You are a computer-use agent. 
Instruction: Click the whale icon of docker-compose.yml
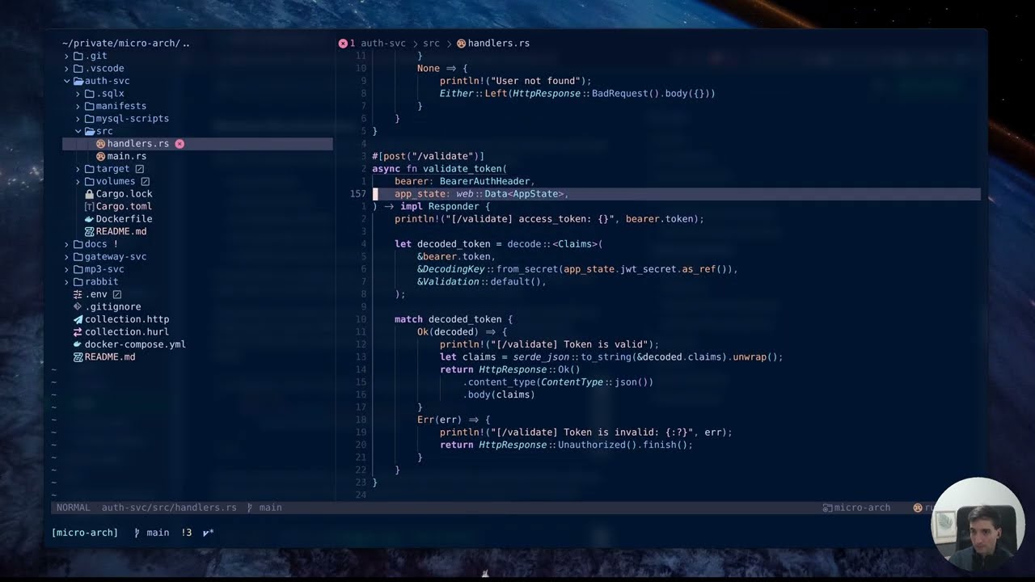point(78,344)
